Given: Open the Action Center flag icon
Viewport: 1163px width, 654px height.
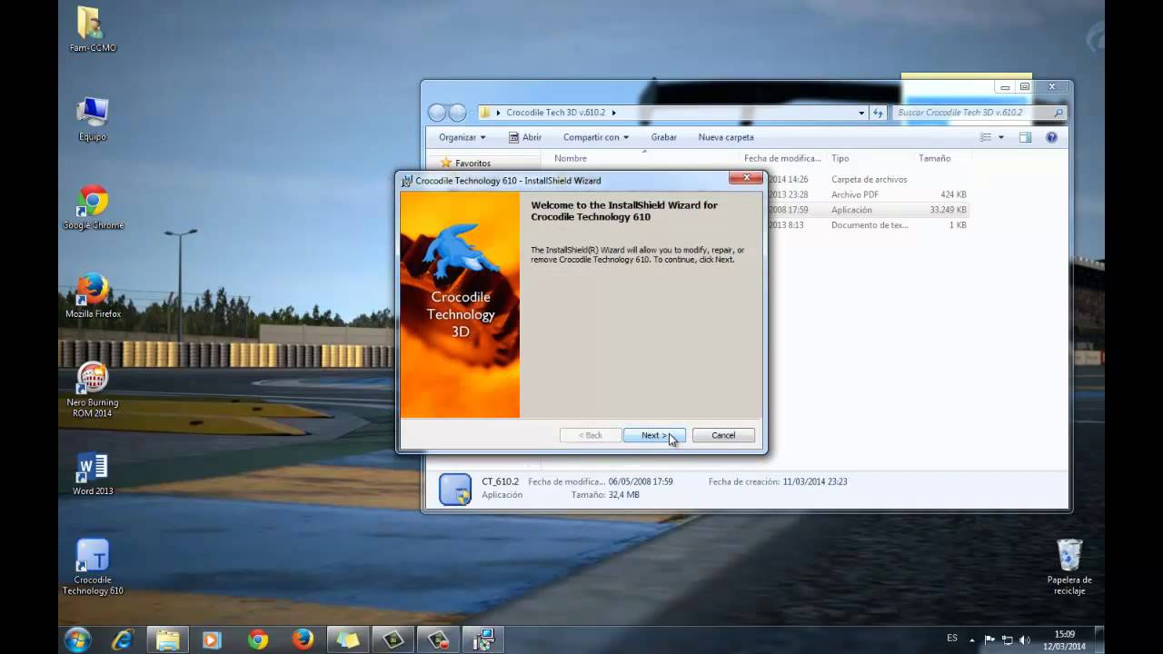Looking at the screenshot, I should (x=989, y=639).
